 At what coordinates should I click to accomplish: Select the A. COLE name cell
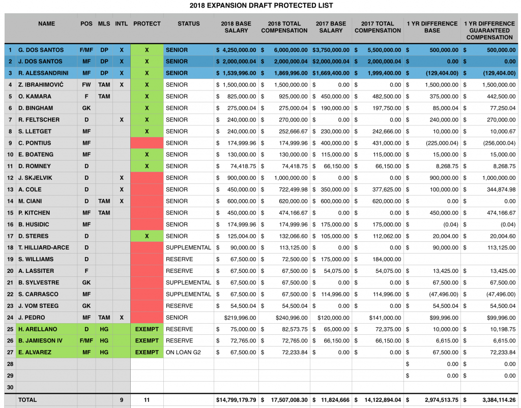click(46, 190)
